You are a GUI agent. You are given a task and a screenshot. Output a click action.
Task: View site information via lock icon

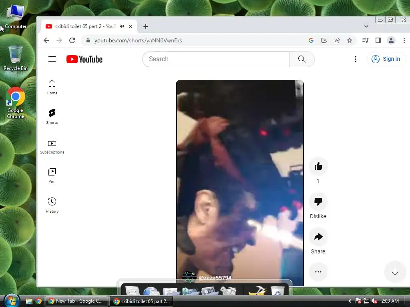(88, 40)
